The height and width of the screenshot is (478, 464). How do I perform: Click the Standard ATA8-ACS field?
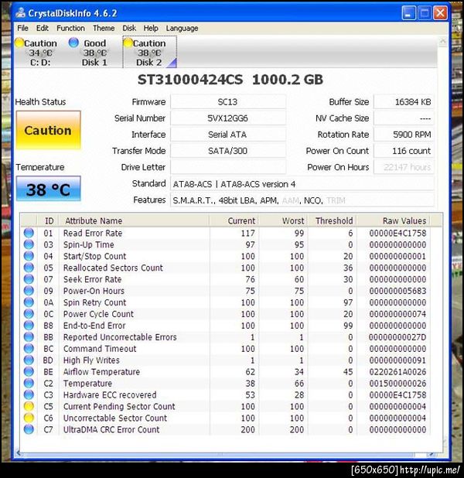(302, 184)
